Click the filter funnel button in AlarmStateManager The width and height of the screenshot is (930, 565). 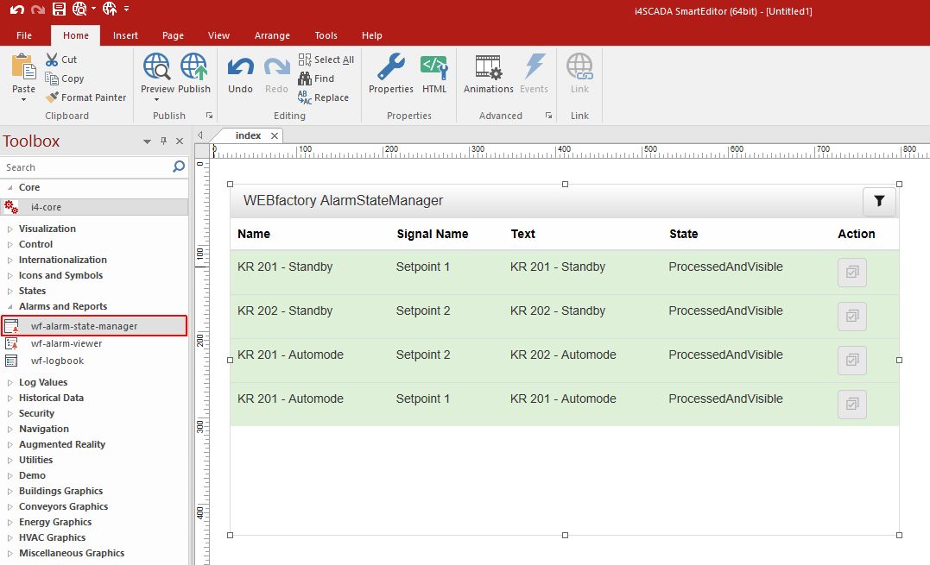coord(879,201)
